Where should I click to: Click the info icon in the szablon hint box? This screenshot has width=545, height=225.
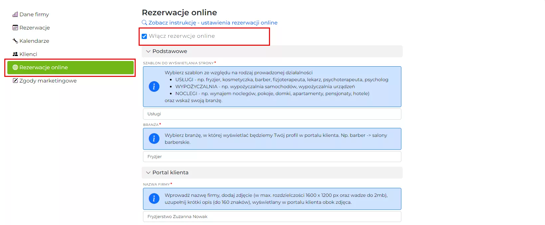point(154,87)
